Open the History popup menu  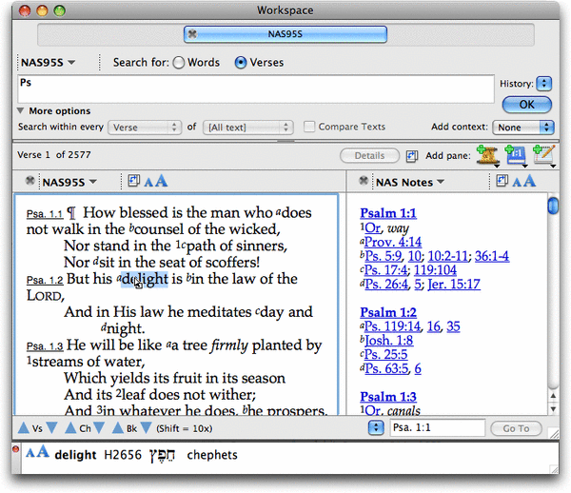tap(544, 84)
